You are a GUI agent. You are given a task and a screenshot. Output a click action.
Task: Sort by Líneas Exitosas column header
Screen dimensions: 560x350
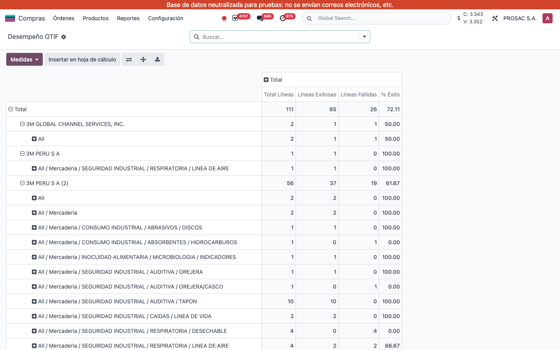coord(317,94)
